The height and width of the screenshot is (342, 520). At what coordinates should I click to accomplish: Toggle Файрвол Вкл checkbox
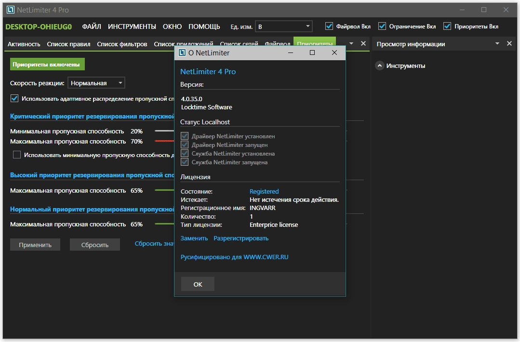tap(329, 26)
